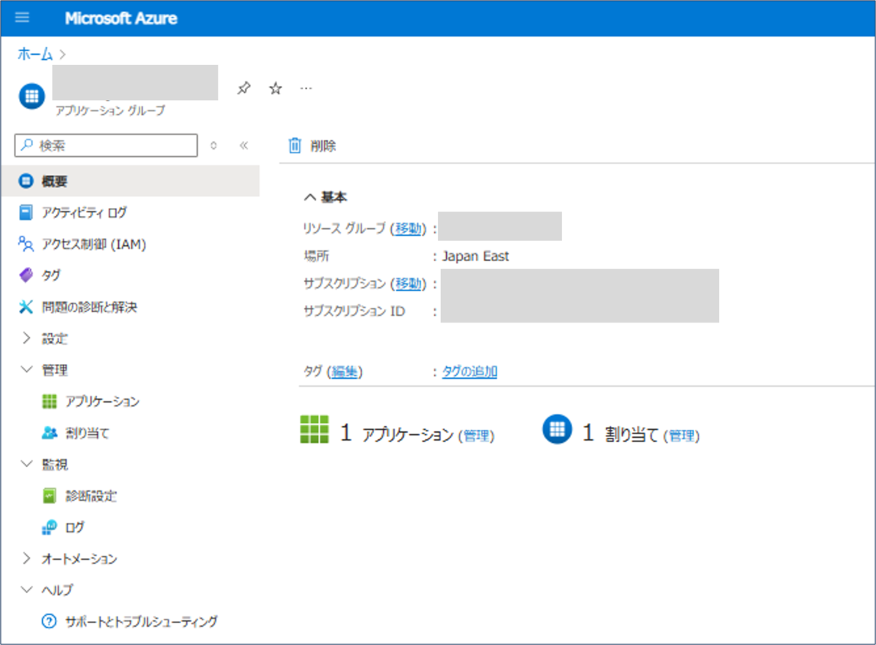Viewport: 876px width, 645px height.
Task: Pin this resource to dashboard
Action: (x=244, y=88)
